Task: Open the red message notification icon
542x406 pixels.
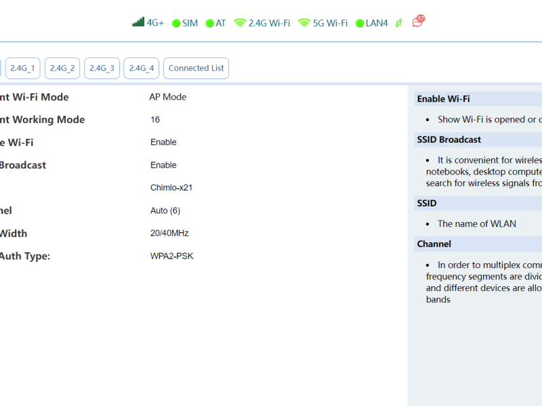Action: pos(419,22)
